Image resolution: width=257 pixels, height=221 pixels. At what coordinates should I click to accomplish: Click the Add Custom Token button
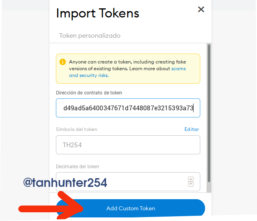130,208
